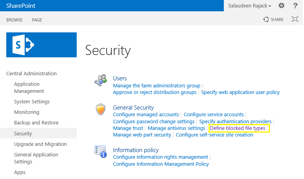Click Configure information rights management link

tap(160, 157)
